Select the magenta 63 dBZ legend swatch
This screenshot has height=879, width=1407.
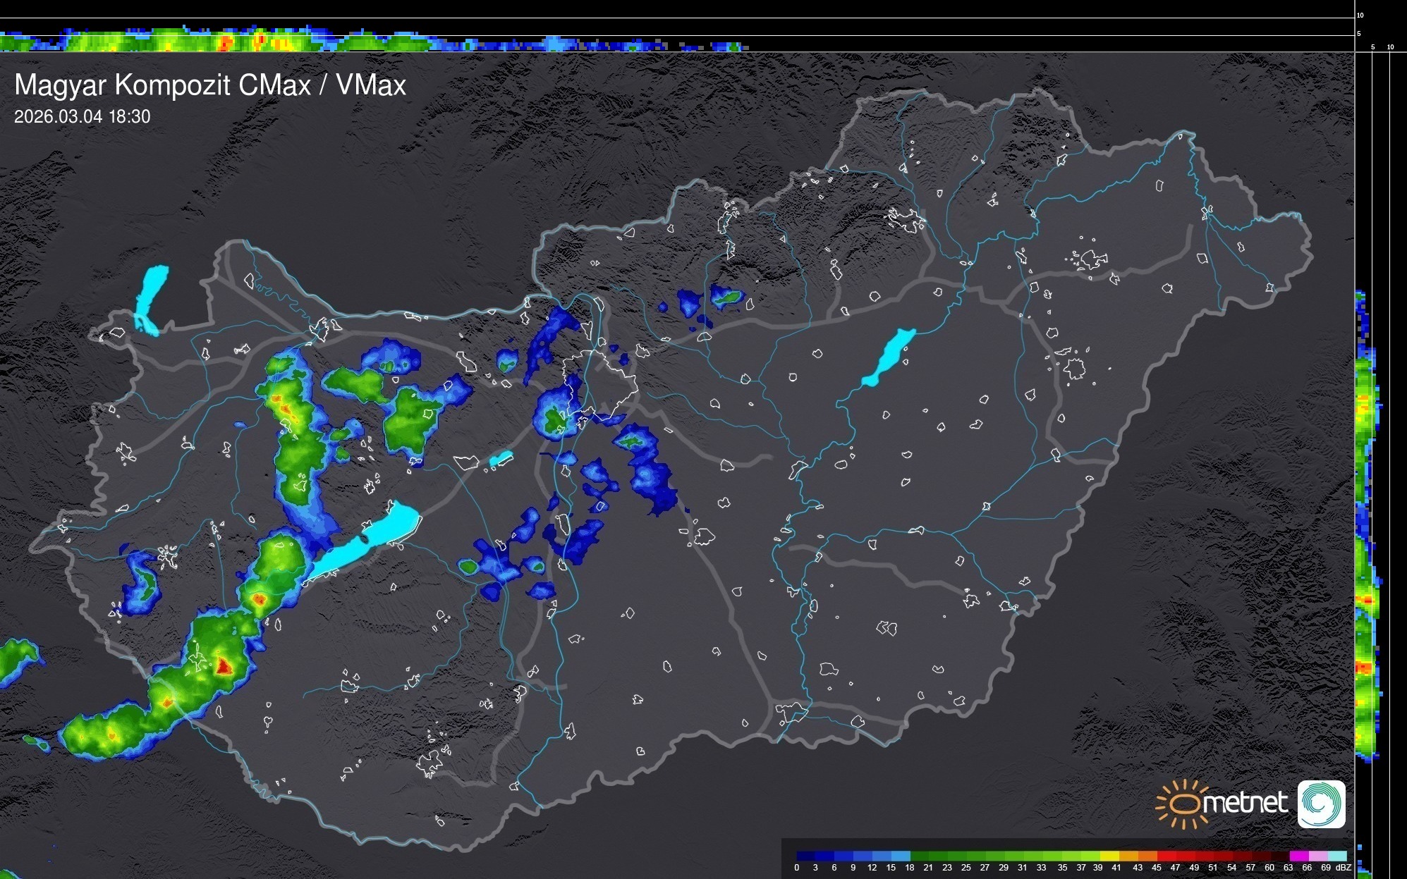pos(1298,856)
